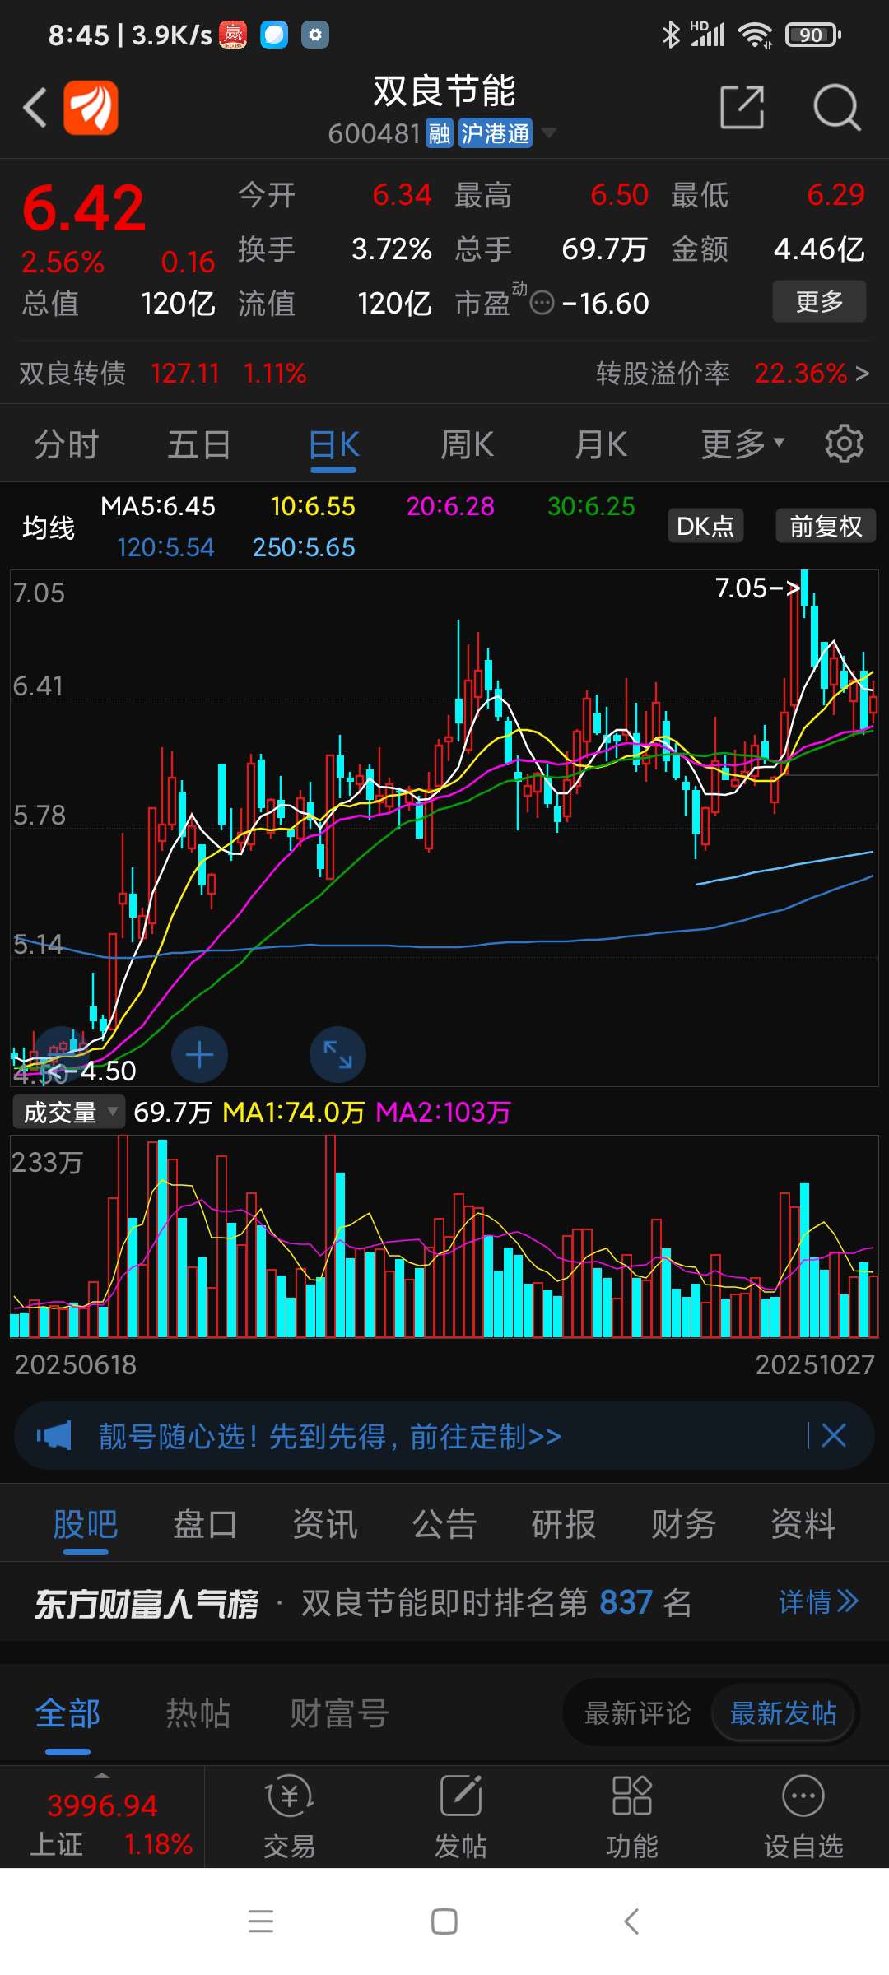Tap 发帖 post icon in bottom bar
Image resolution: width=889 pixels, height=1975 pixels.
460,1816
